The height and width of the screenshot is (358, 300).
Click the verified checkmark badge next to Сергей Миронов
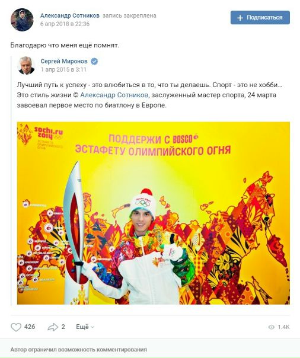[x=94, y=62]
